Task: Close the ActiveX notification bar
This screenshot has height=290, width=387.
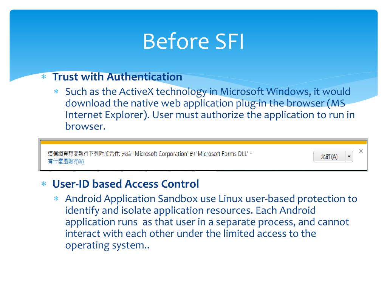Action: tap(361, 151)
